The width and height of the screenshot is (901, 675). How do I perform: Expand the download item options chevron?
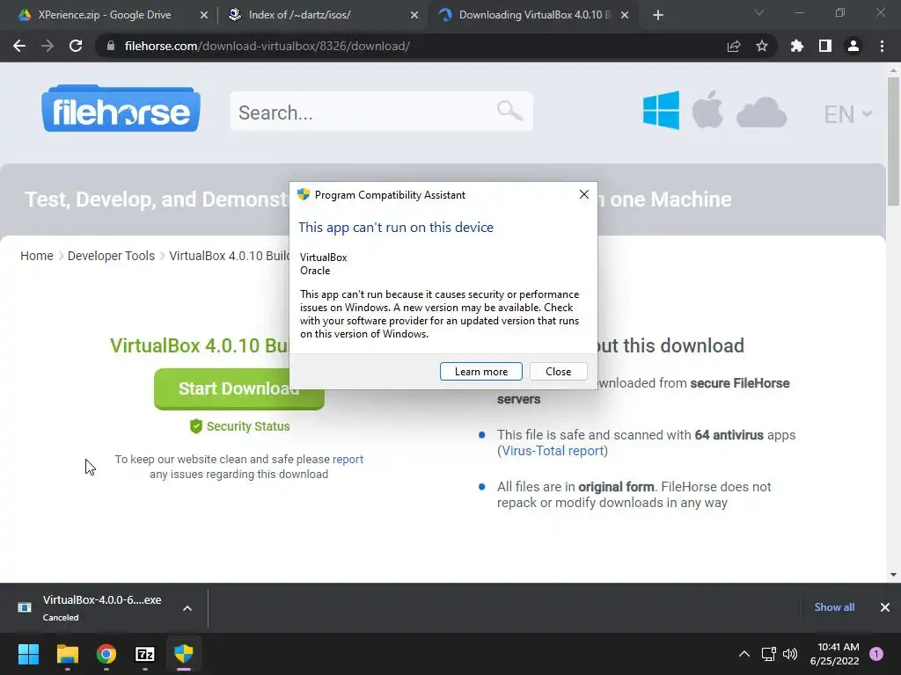click(187, 608)
